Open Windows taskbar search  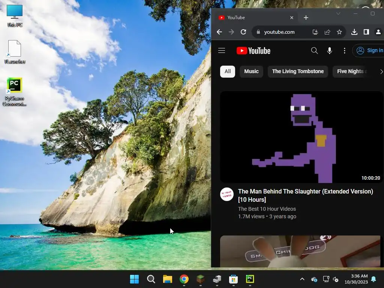pyautogui.click(x=151, y=279)
